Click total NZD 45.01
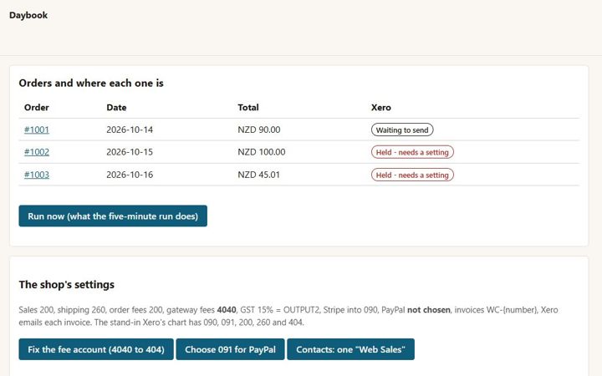This screenshot has height=376, width=602. pyautogui.click(x=258, y=175)
